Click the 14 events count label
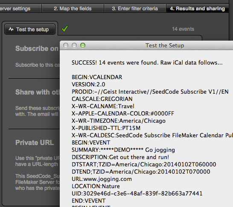The image size is (233, 207). (x=183, y=29)
